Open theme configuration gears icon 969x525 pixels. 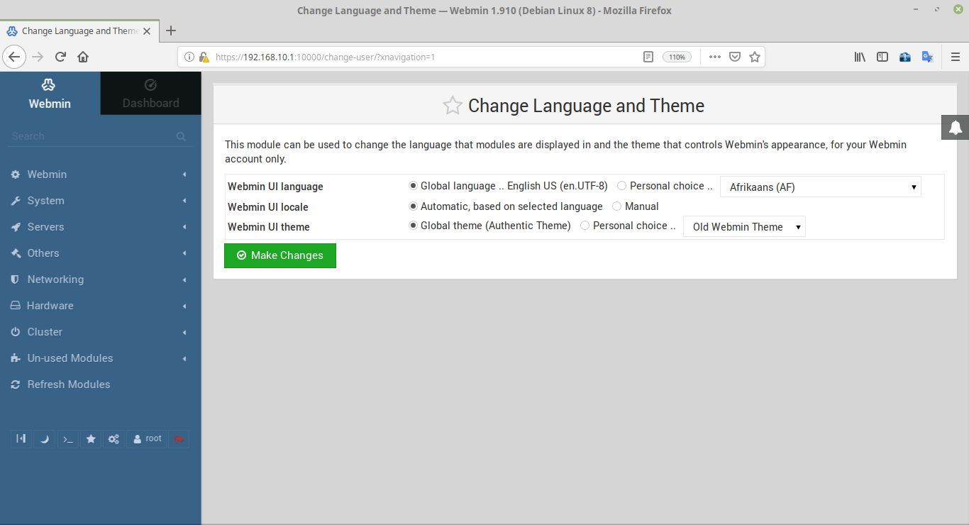click(x=113, y=439)
